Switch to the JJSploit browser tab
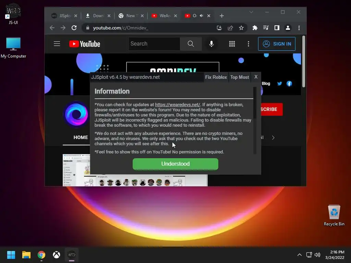This screenshot has width=351, height=263. (x=61, y=16)
